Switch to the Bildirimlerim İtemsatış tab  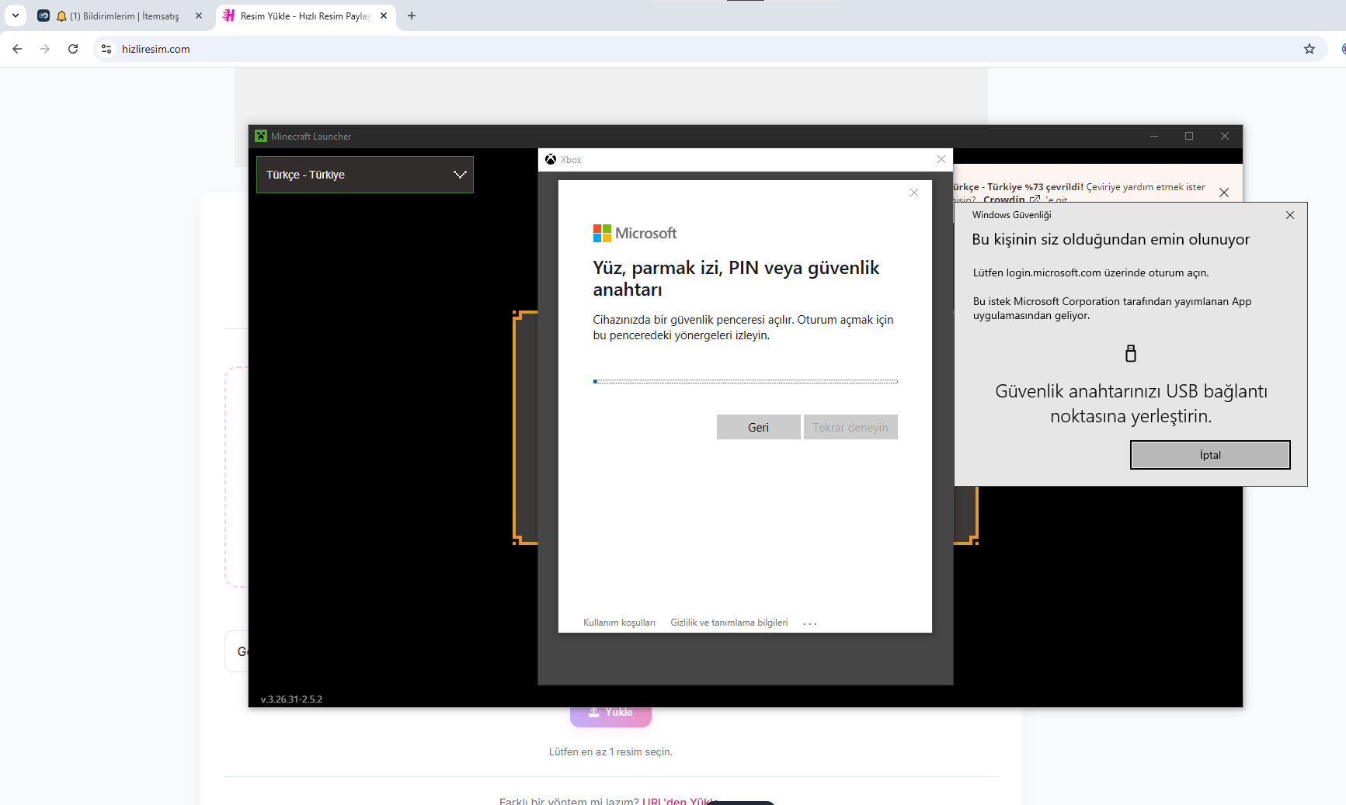coord(120,16)
